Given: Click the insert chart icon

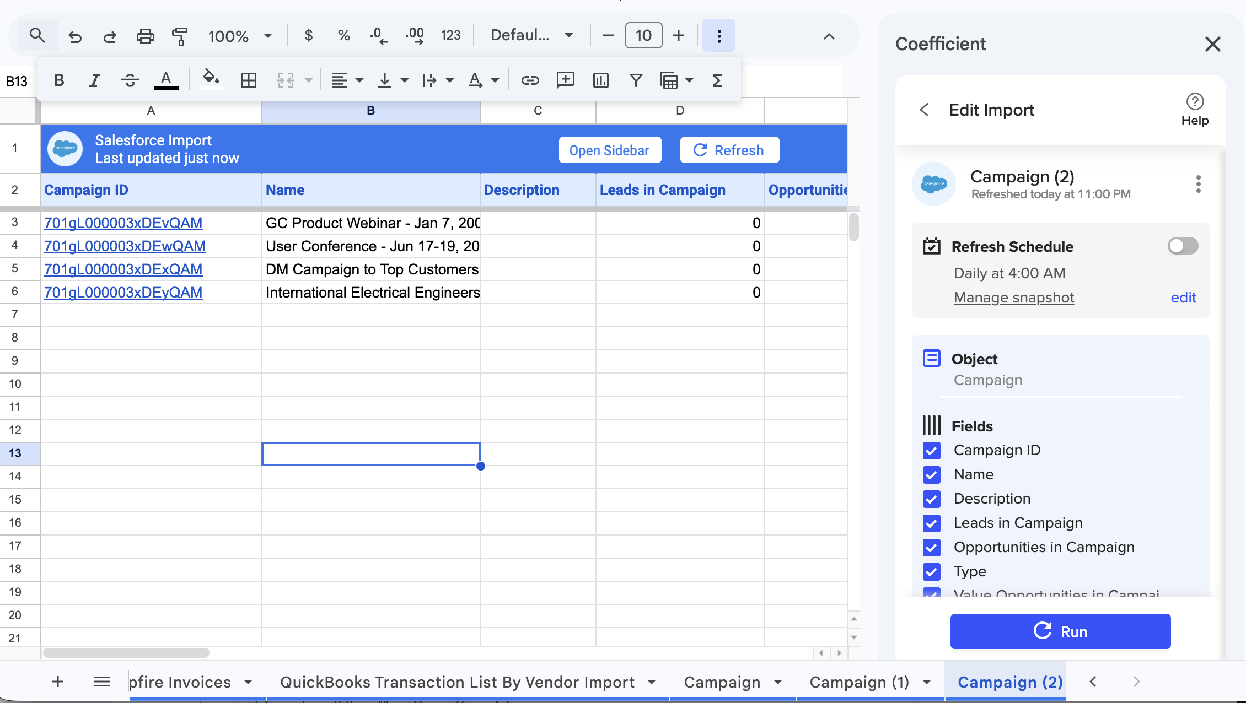Looking at the screenshot, I should [600, 80].
